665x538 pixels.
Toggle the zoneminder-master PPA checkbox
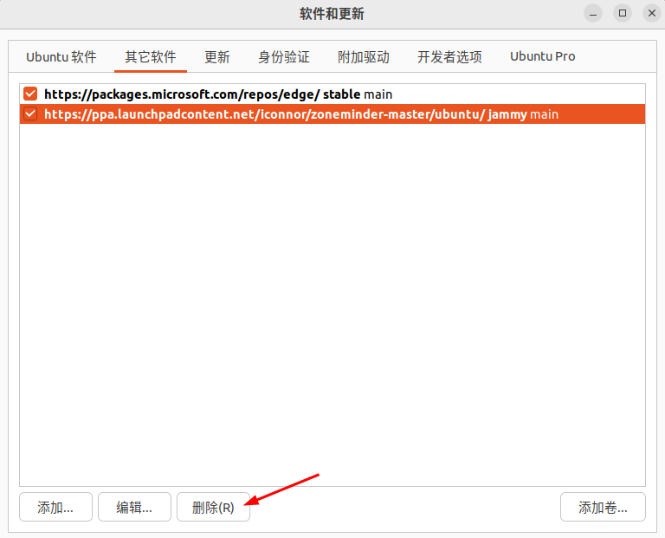coord(30,113)
